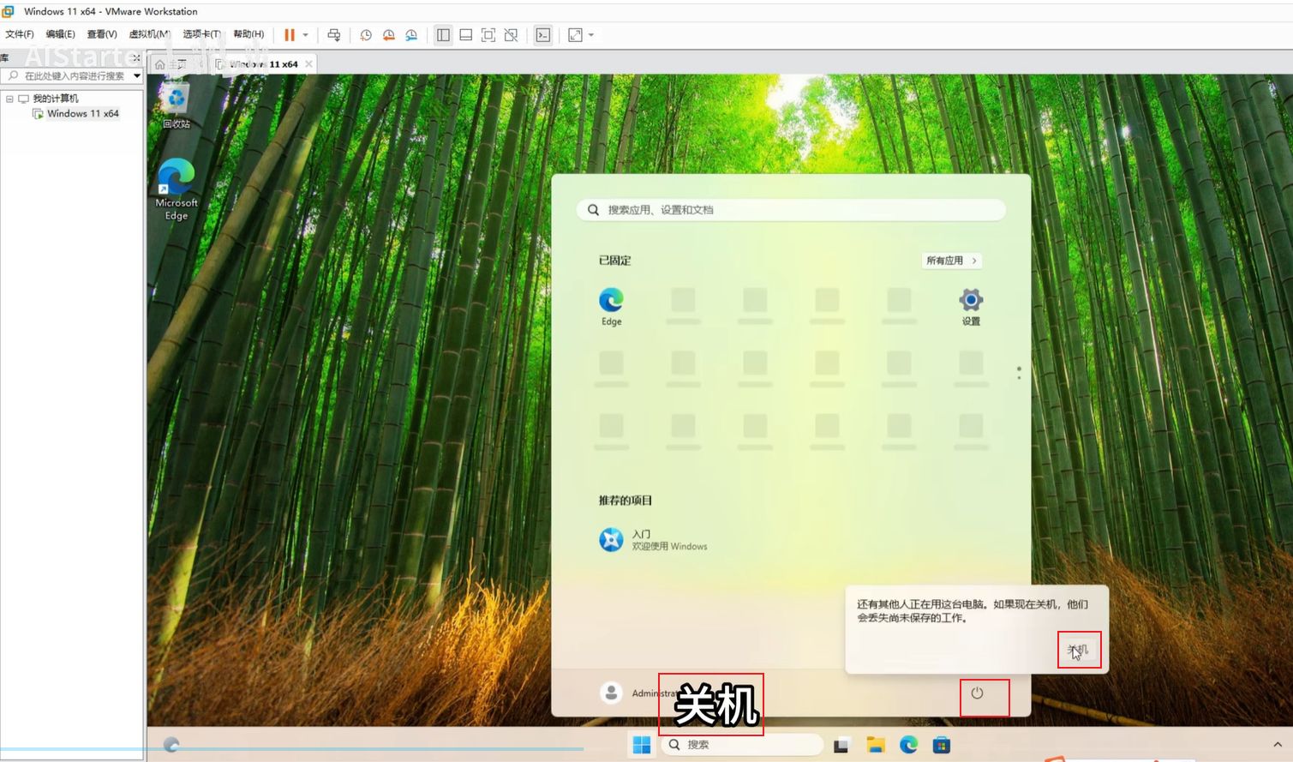Viewport: 1293px width, 762px height.
Task: Confirm 关机 in the shutdown warning popup
Action: pos(1078,650)
